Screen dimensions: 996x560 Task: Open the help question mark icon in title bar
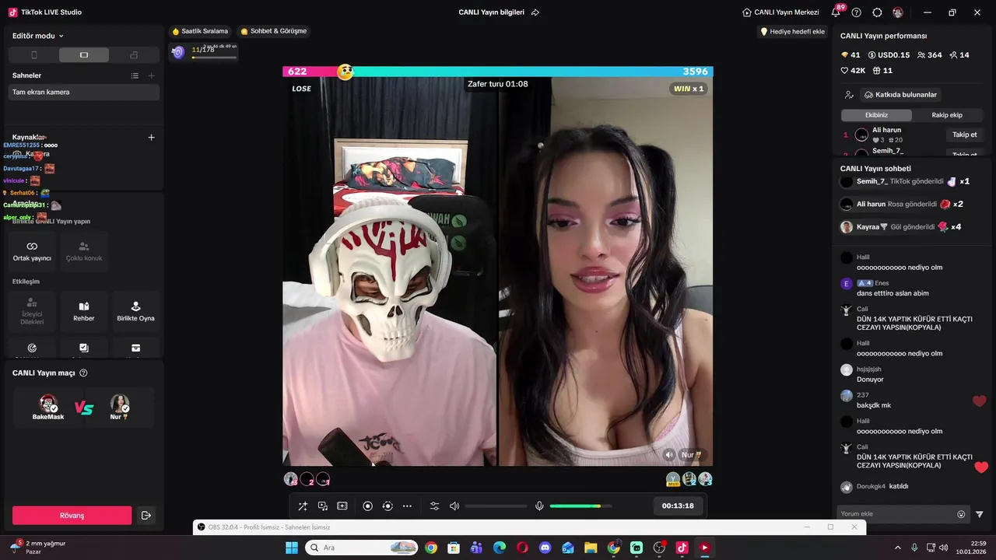click(857, 12)
